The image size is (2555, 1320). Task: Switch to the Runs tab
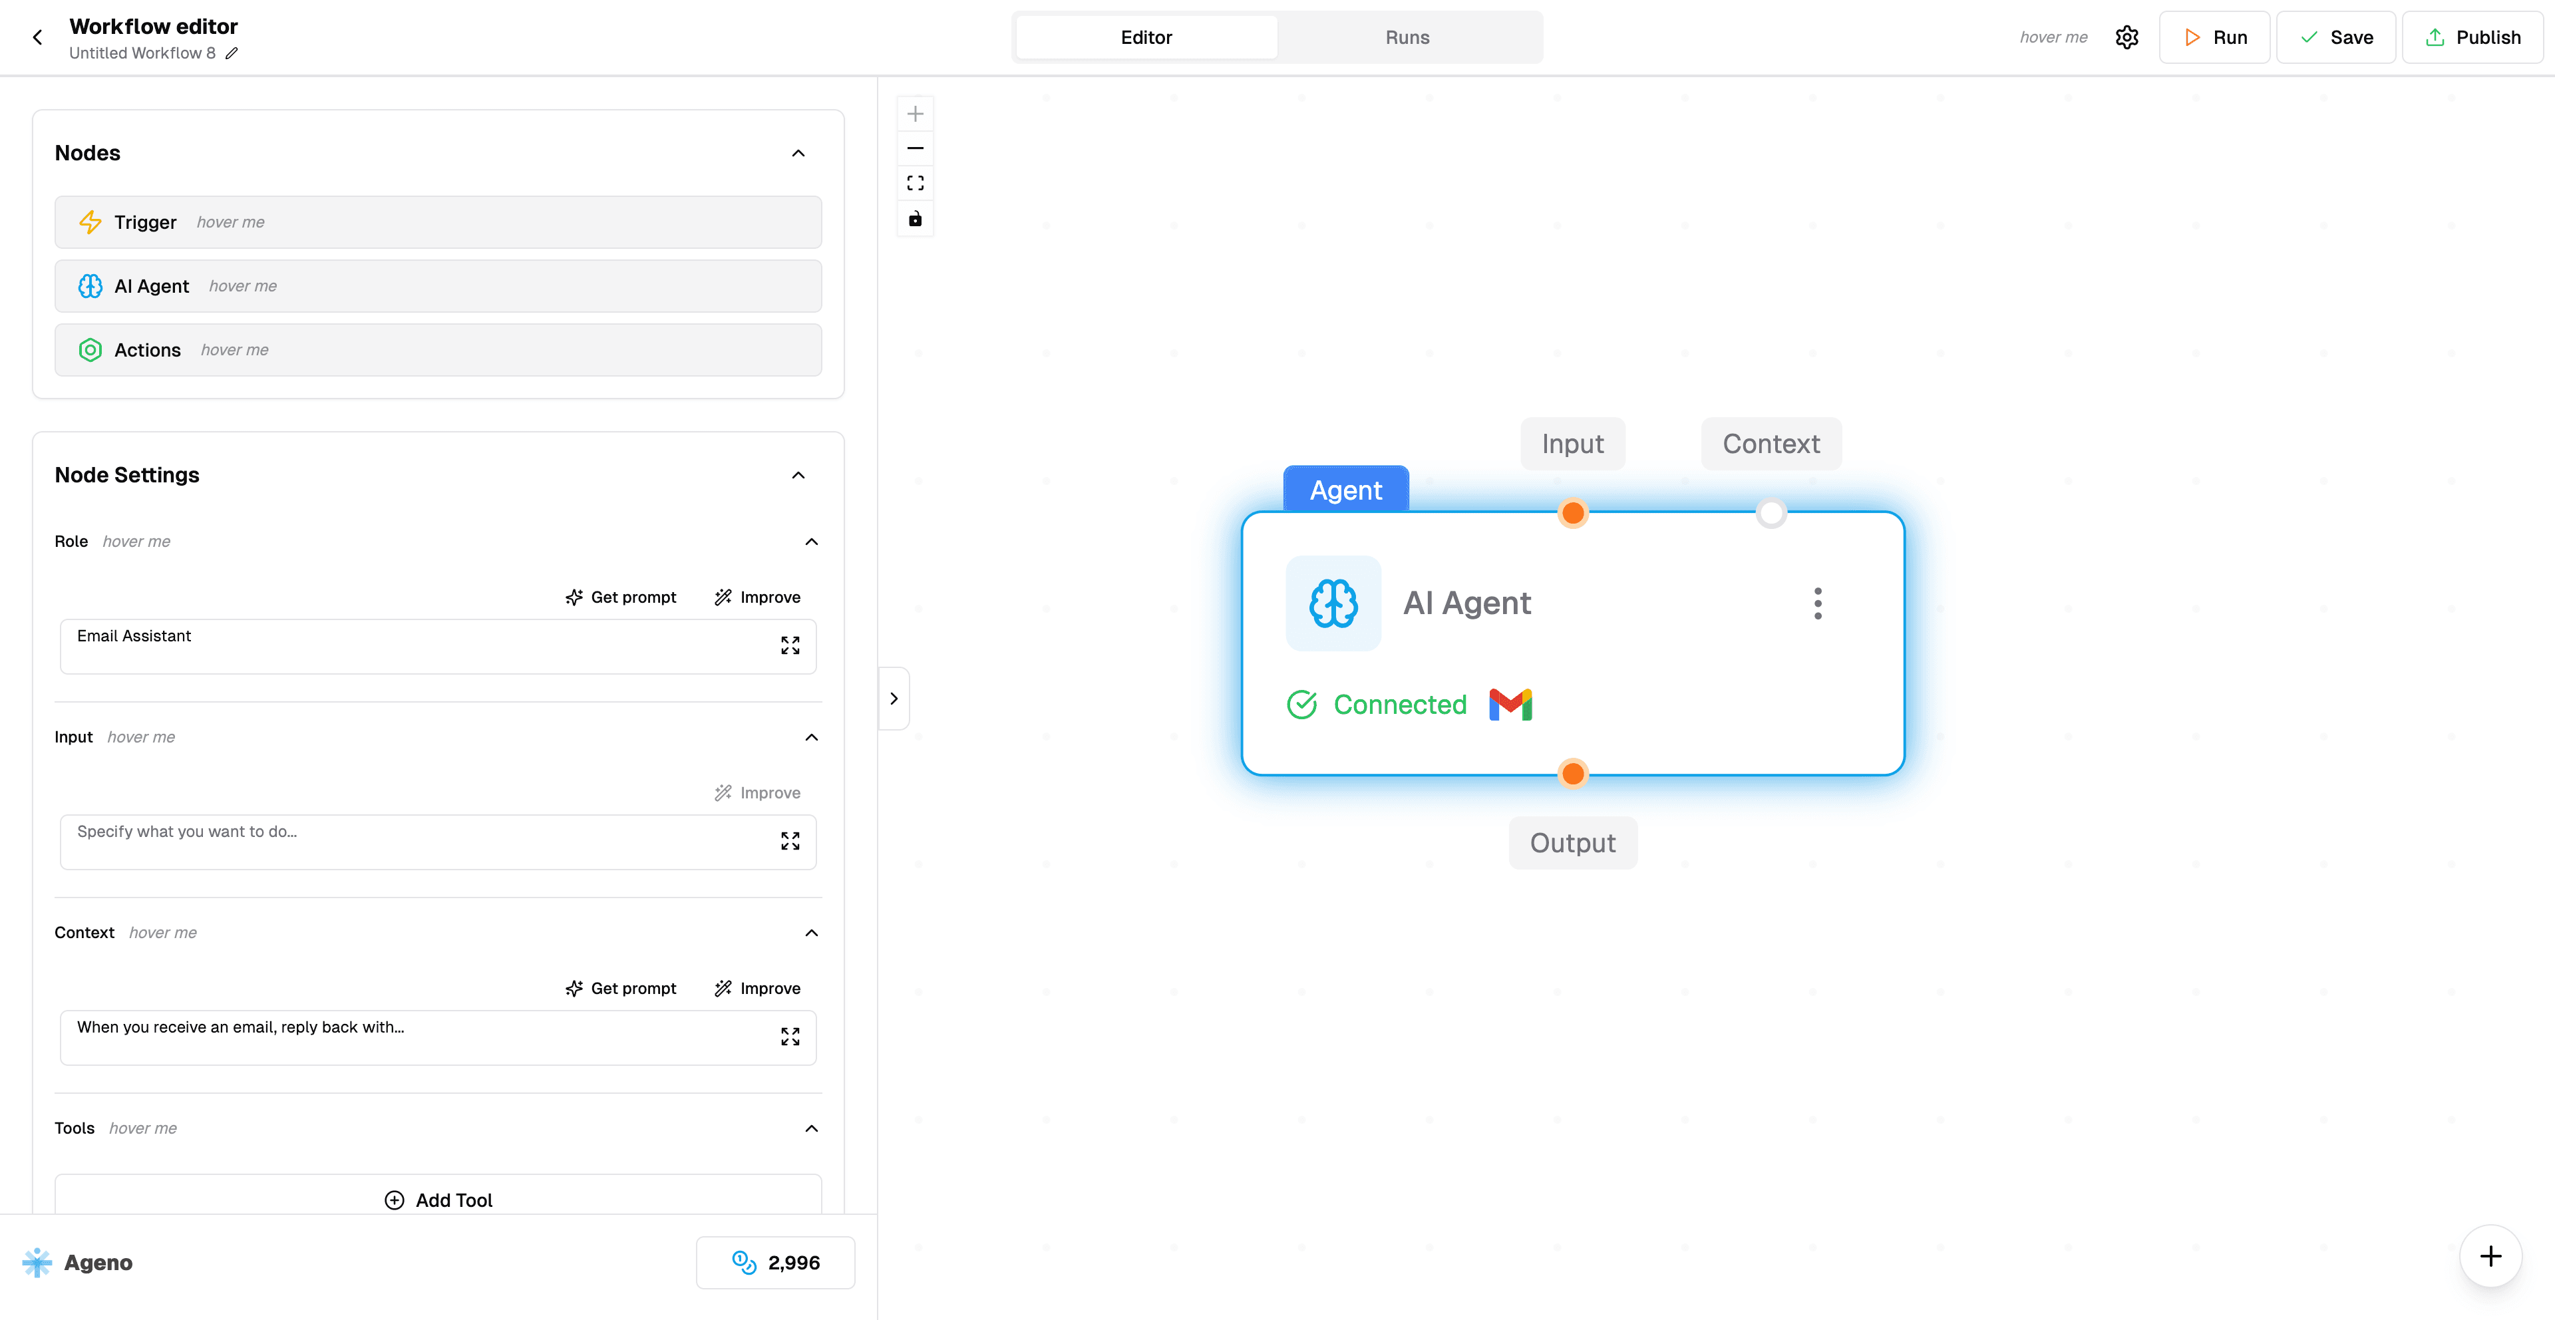pyautogui.click(x=1407, y=37)
